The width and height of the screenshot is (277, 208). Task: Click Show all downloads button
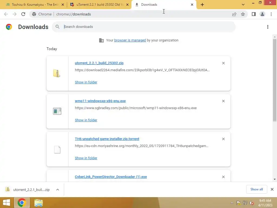(256, 189)
